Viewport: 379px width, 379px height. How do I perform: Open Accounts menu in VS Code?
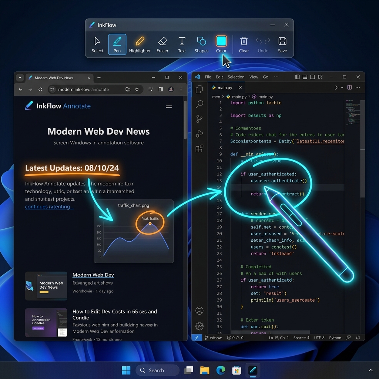click(x=199, y=311)
